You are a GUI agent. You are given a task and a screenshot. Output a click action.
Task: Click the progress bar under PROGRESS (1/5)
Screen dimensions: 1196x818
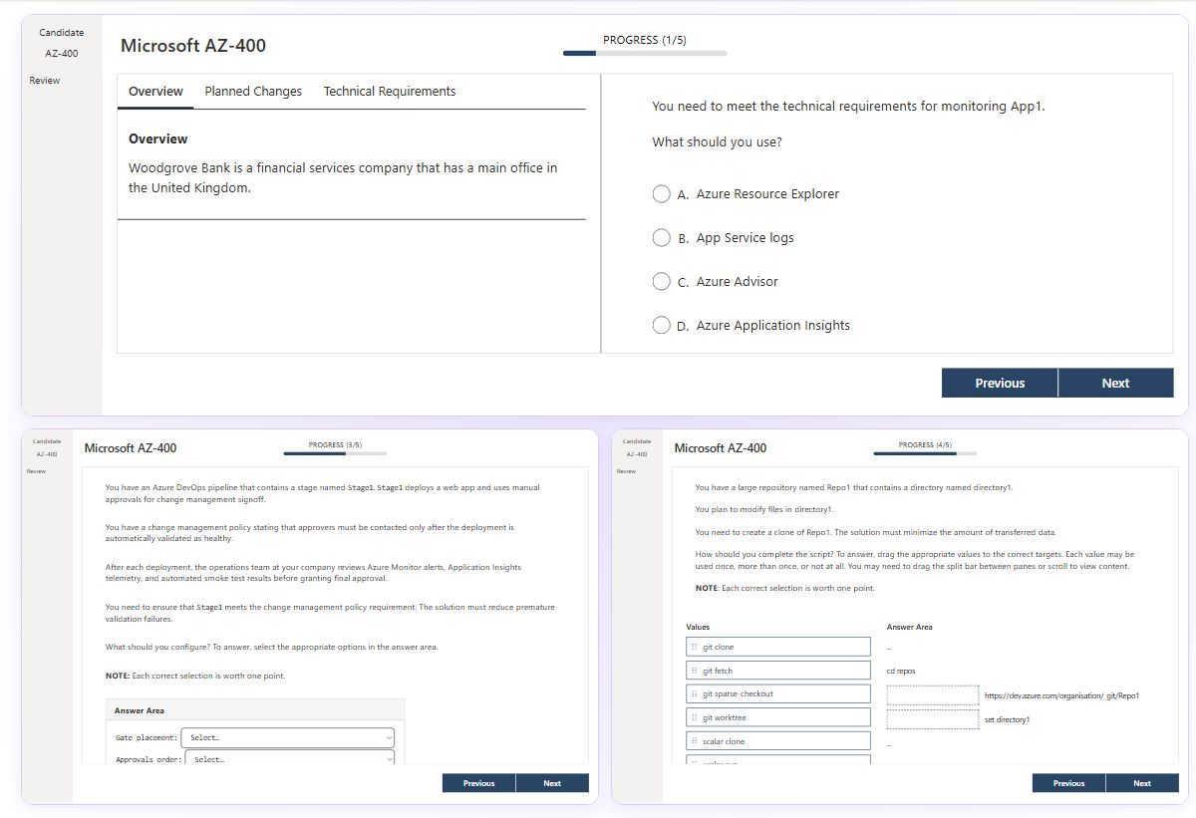tap(645, 53)
